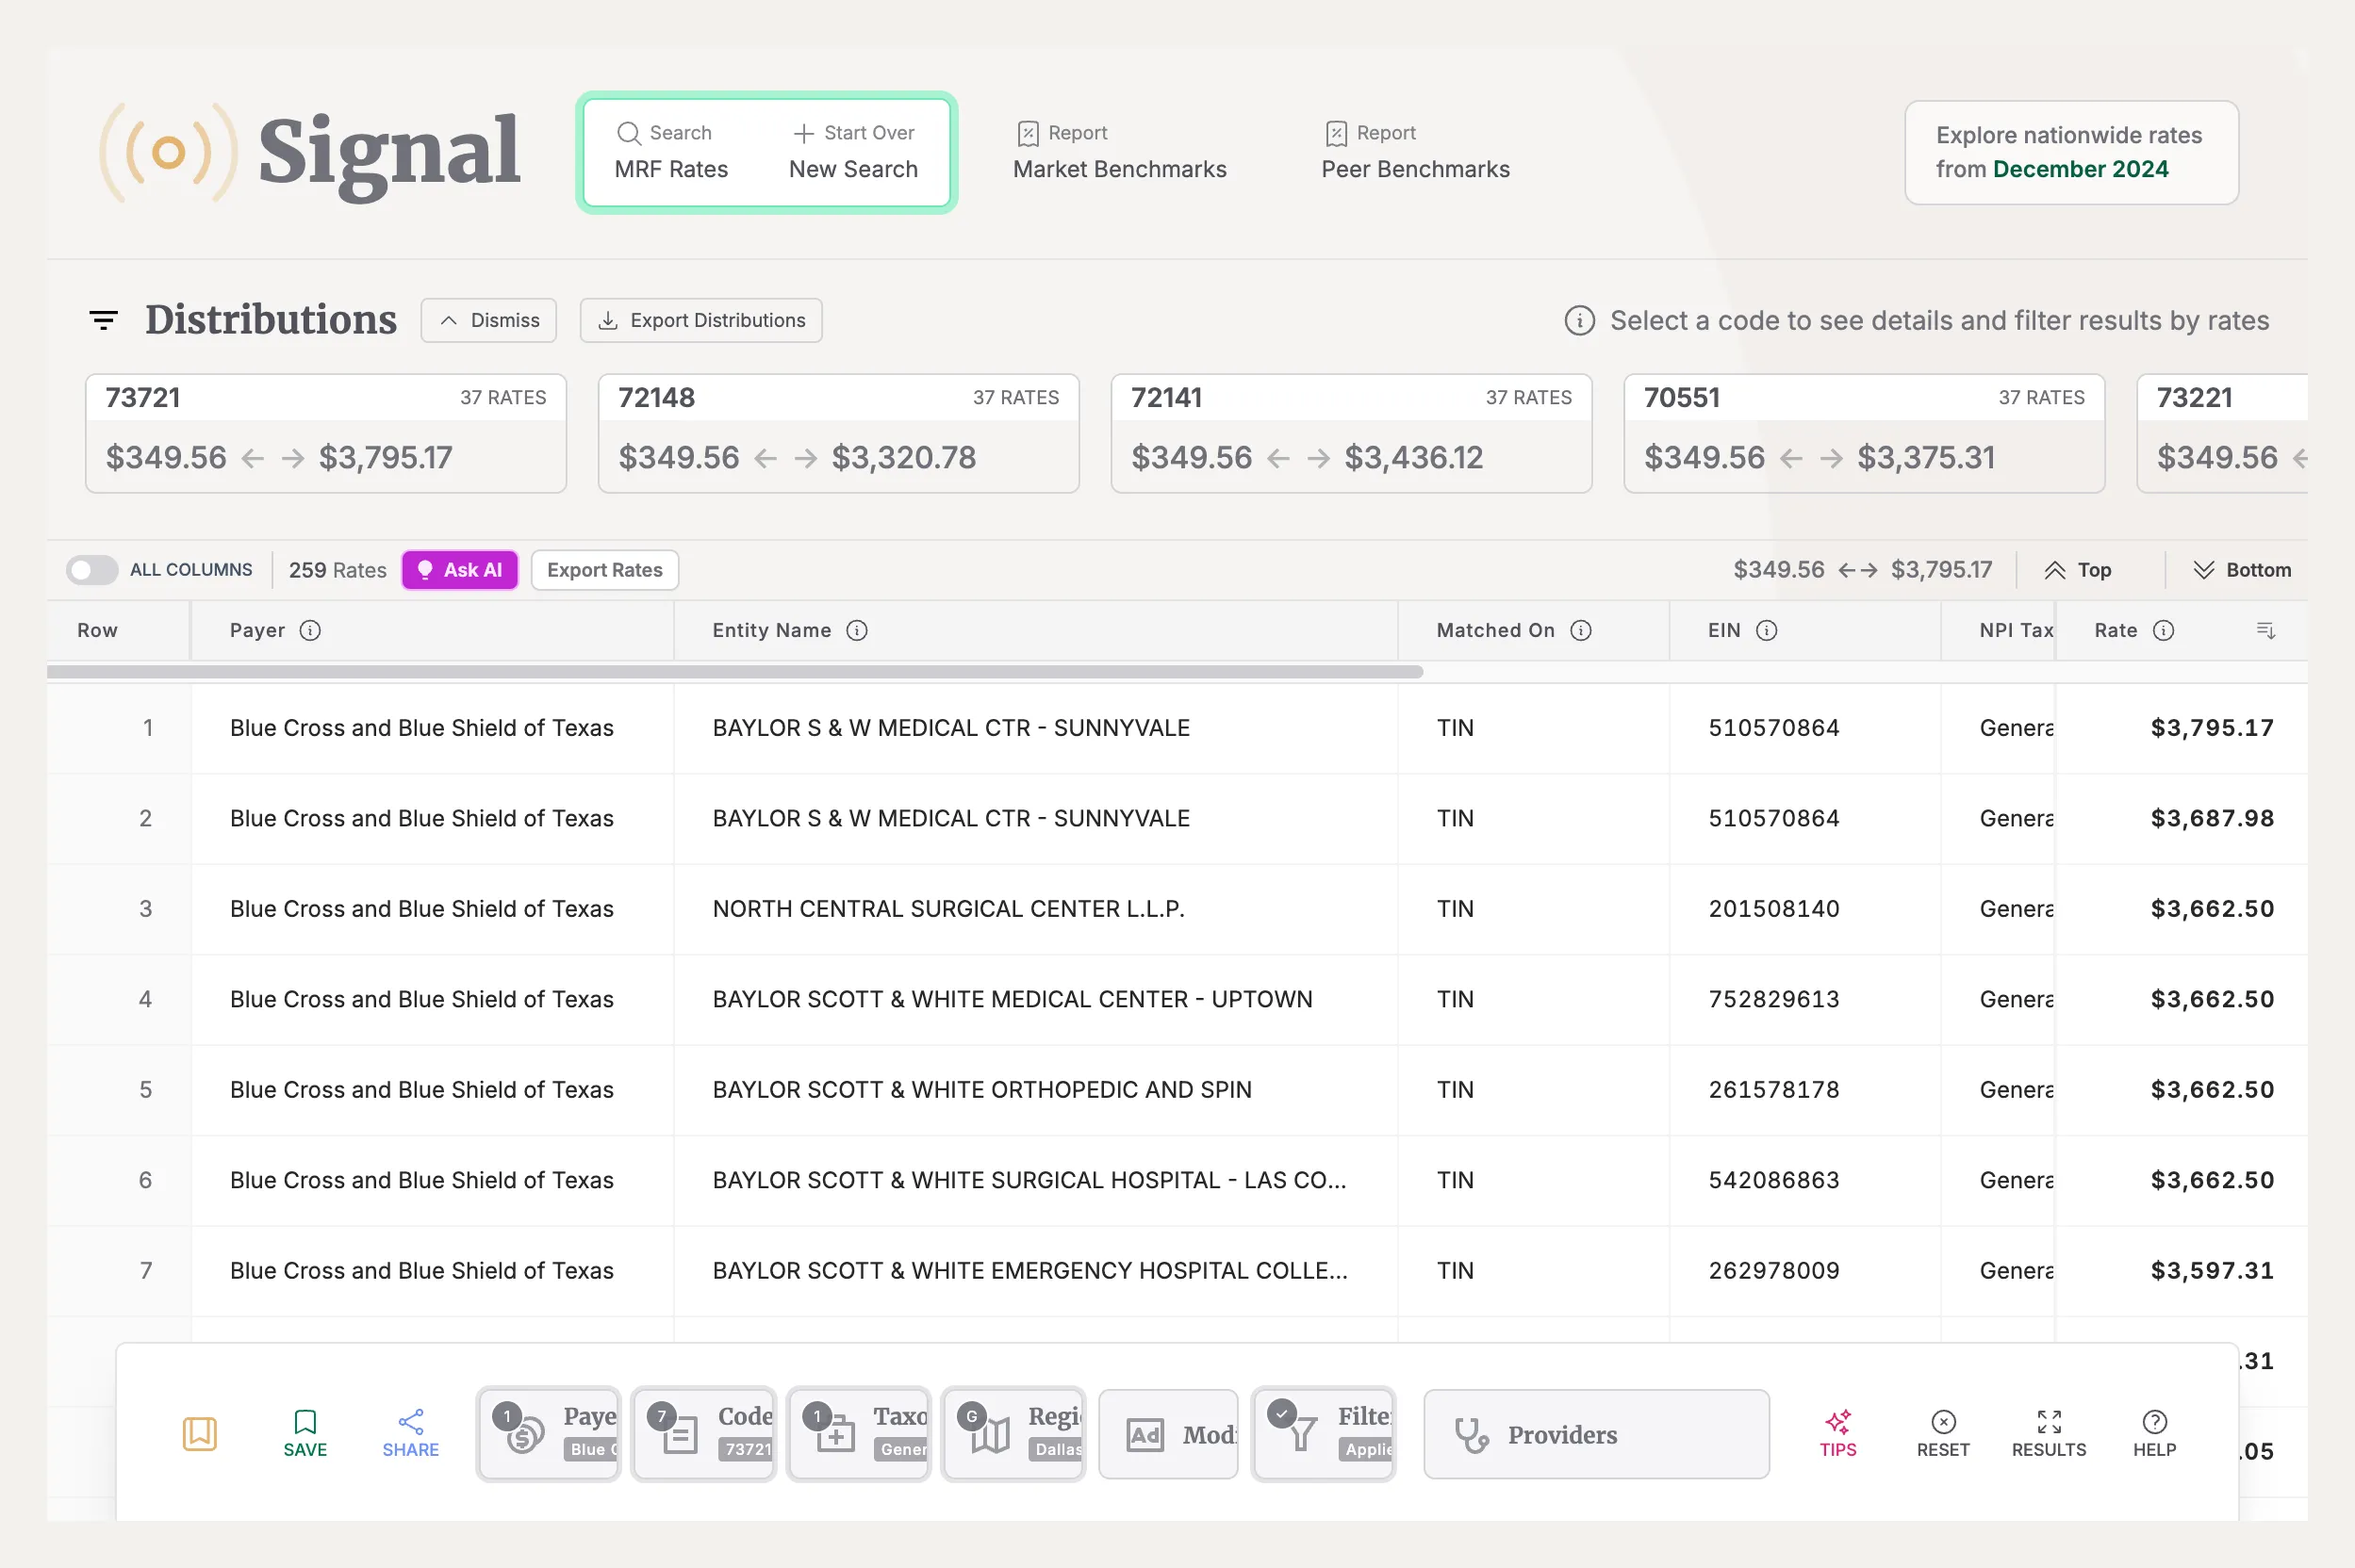This screenshot has height=1568, width=2355.
Task: Open the HELP question icon
Action: click(x=2154, y=1433)
